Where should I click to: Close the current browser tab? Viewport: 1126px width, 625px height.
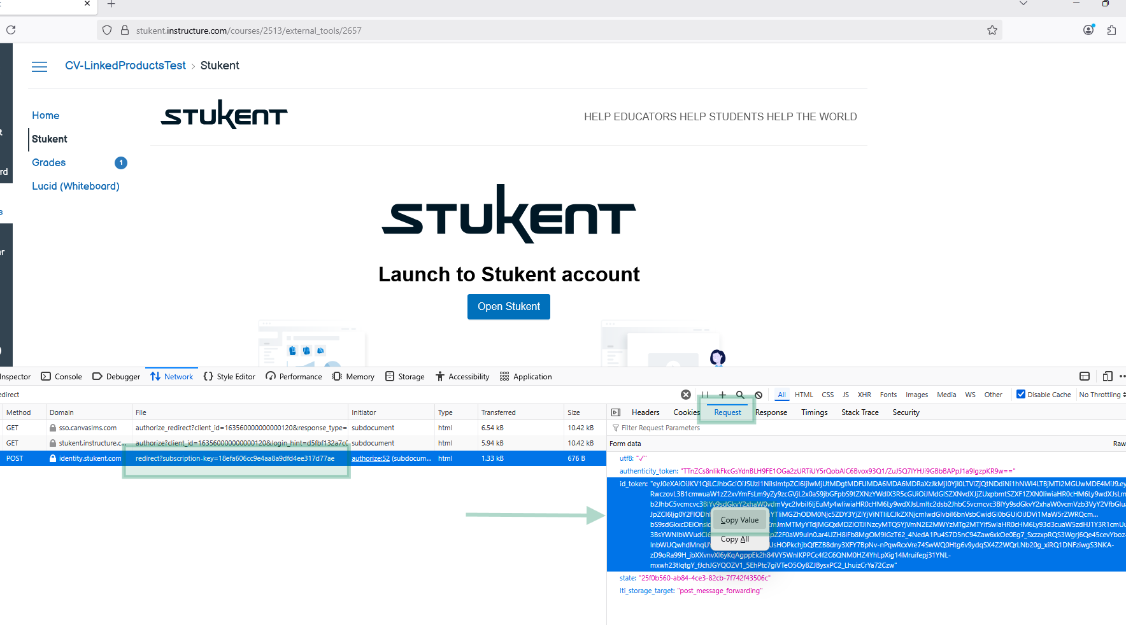[x=87, y=4]
